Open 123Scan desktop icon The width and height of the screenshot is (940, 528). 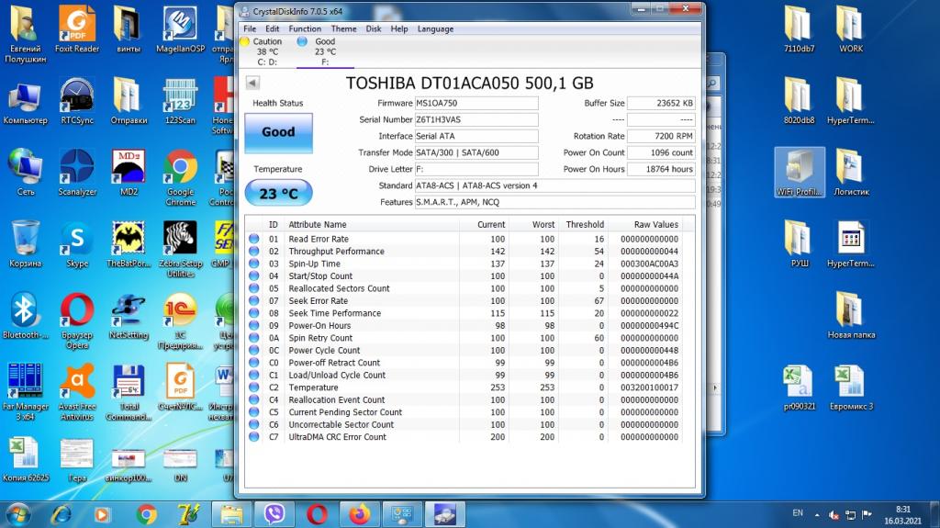click(180, 101)
